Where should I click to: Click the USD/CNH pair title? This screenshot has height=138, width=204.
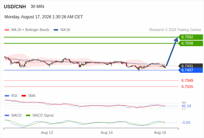point(15,7)
